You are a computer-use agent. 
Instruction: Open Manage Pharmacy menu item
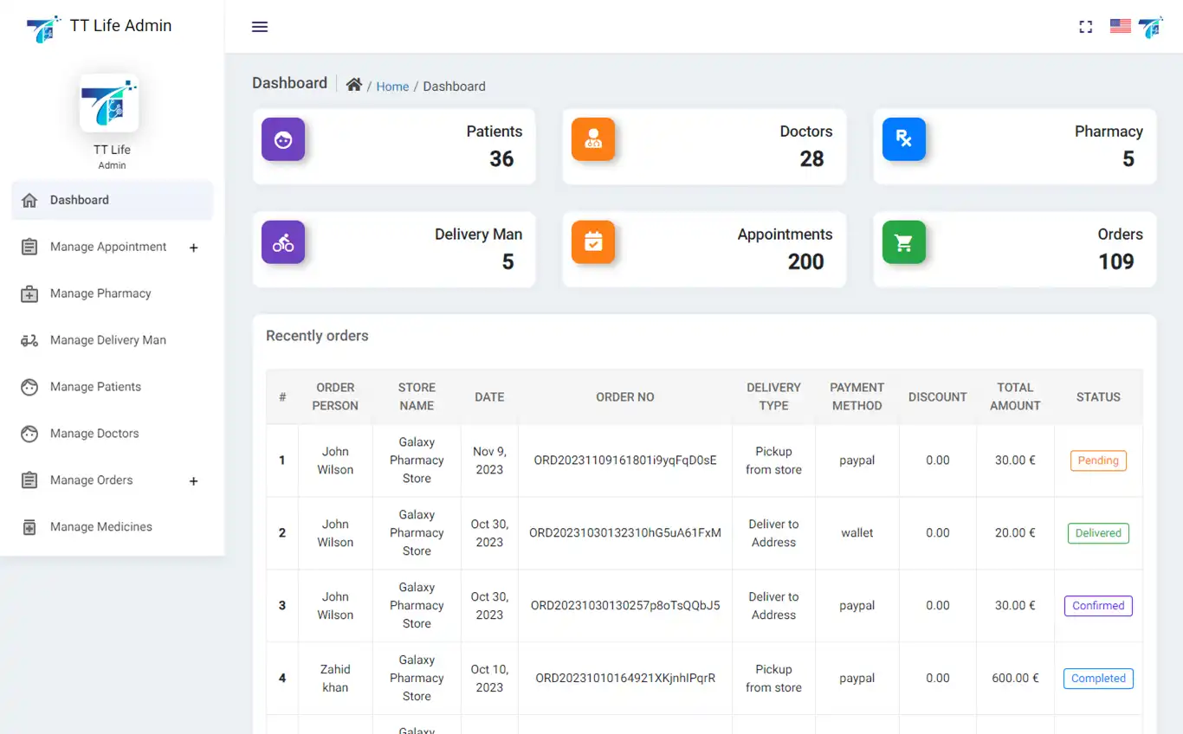click(x=100, y=293)
